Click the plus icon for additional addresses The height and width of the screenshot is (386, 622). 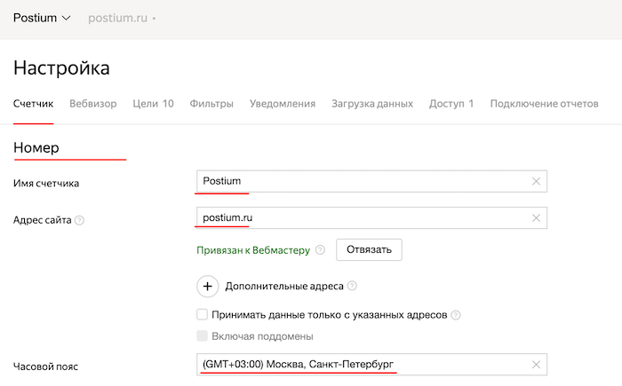(x=207, y=287)
